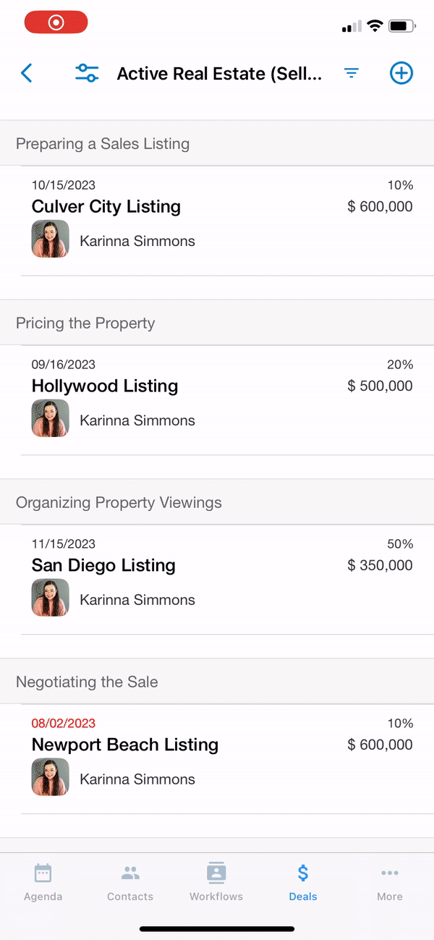Tap the screen recording indicator pill
The width and height of the screenshot is (434, 940).
(56, 22)
